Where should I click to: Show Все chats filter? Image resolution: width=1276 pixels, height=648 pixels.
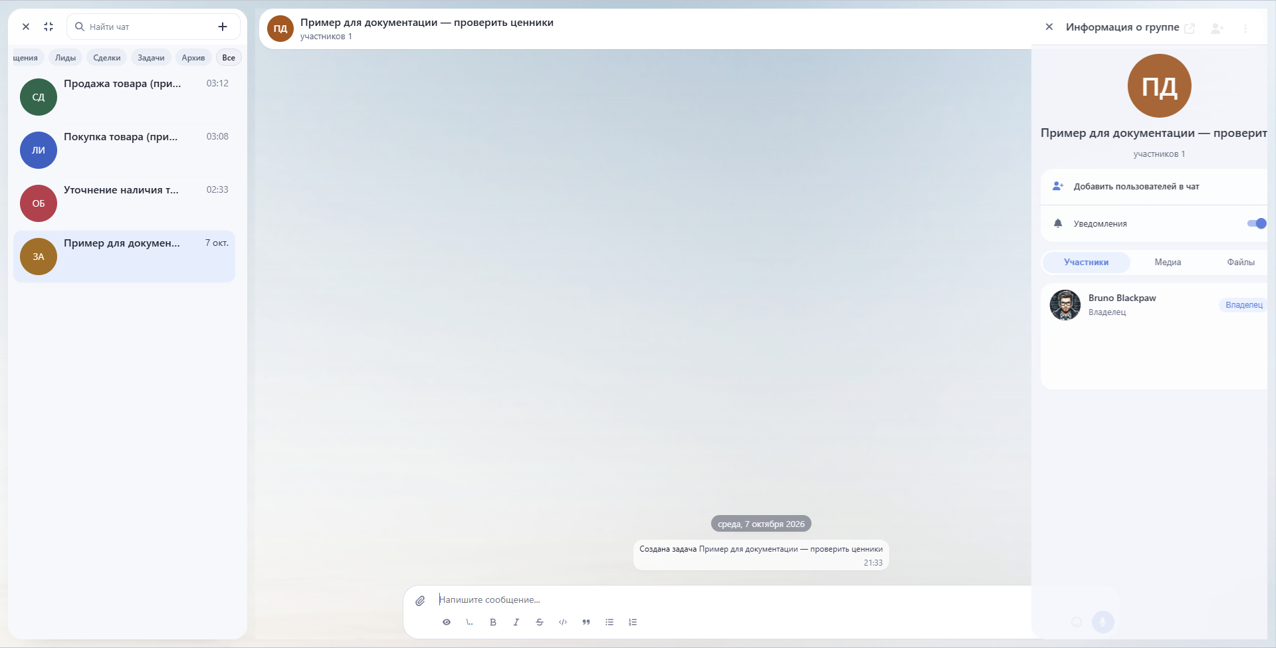229,58
